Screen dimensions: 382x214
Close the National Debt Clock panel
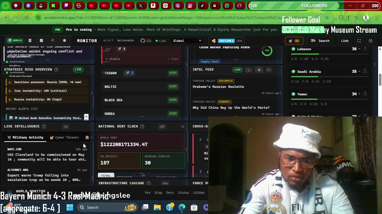click(183, 127)
